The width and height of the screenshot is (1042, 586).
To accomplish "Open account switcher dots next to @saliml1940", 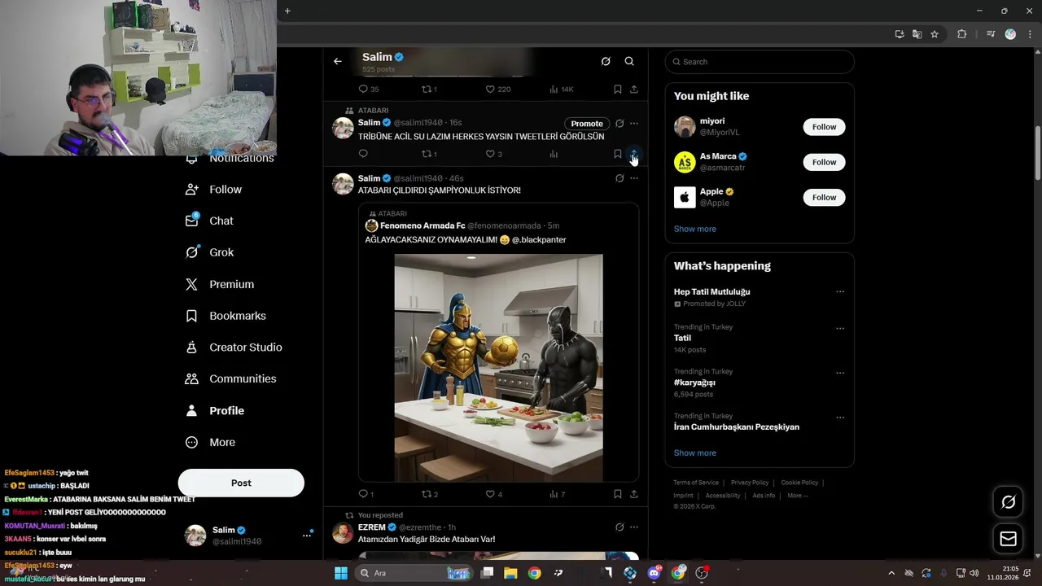I will pos(307,535).
